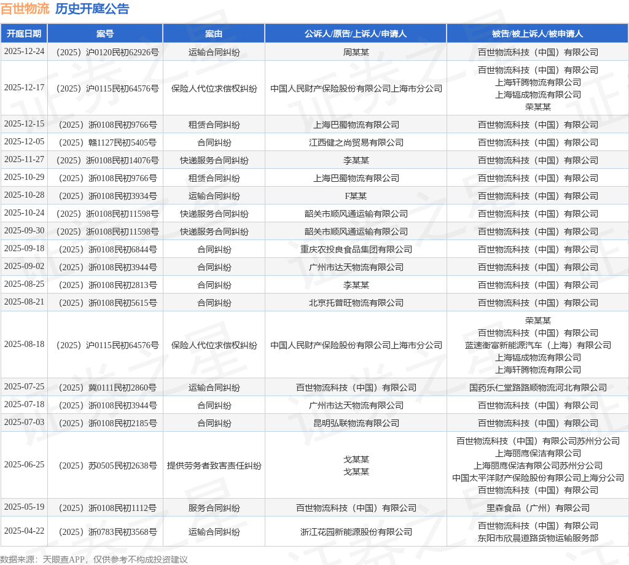Click 保险人代位求偿权纠纷 in 2025-08-18 row
The width and height of the screenshot is (629, 565).
(214, 345)
